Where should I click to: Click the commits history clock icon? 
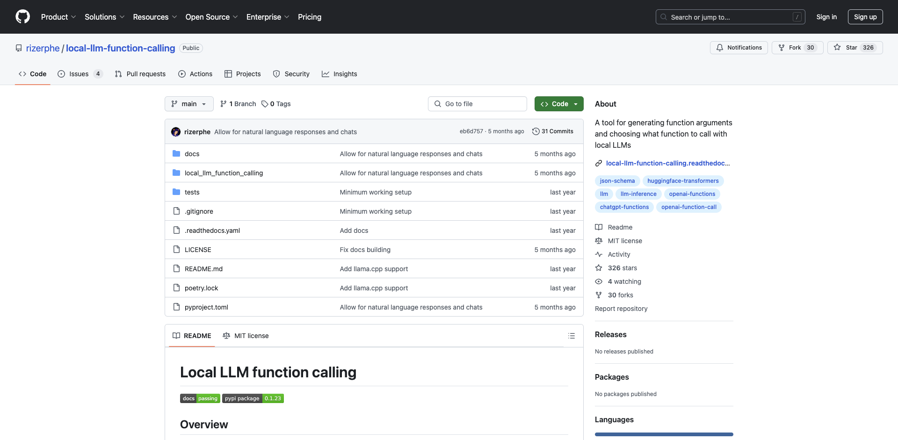coord(536,131)
